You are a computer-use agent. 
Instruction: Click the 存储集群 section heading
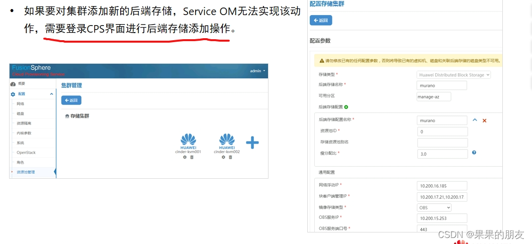pos(80,116)
